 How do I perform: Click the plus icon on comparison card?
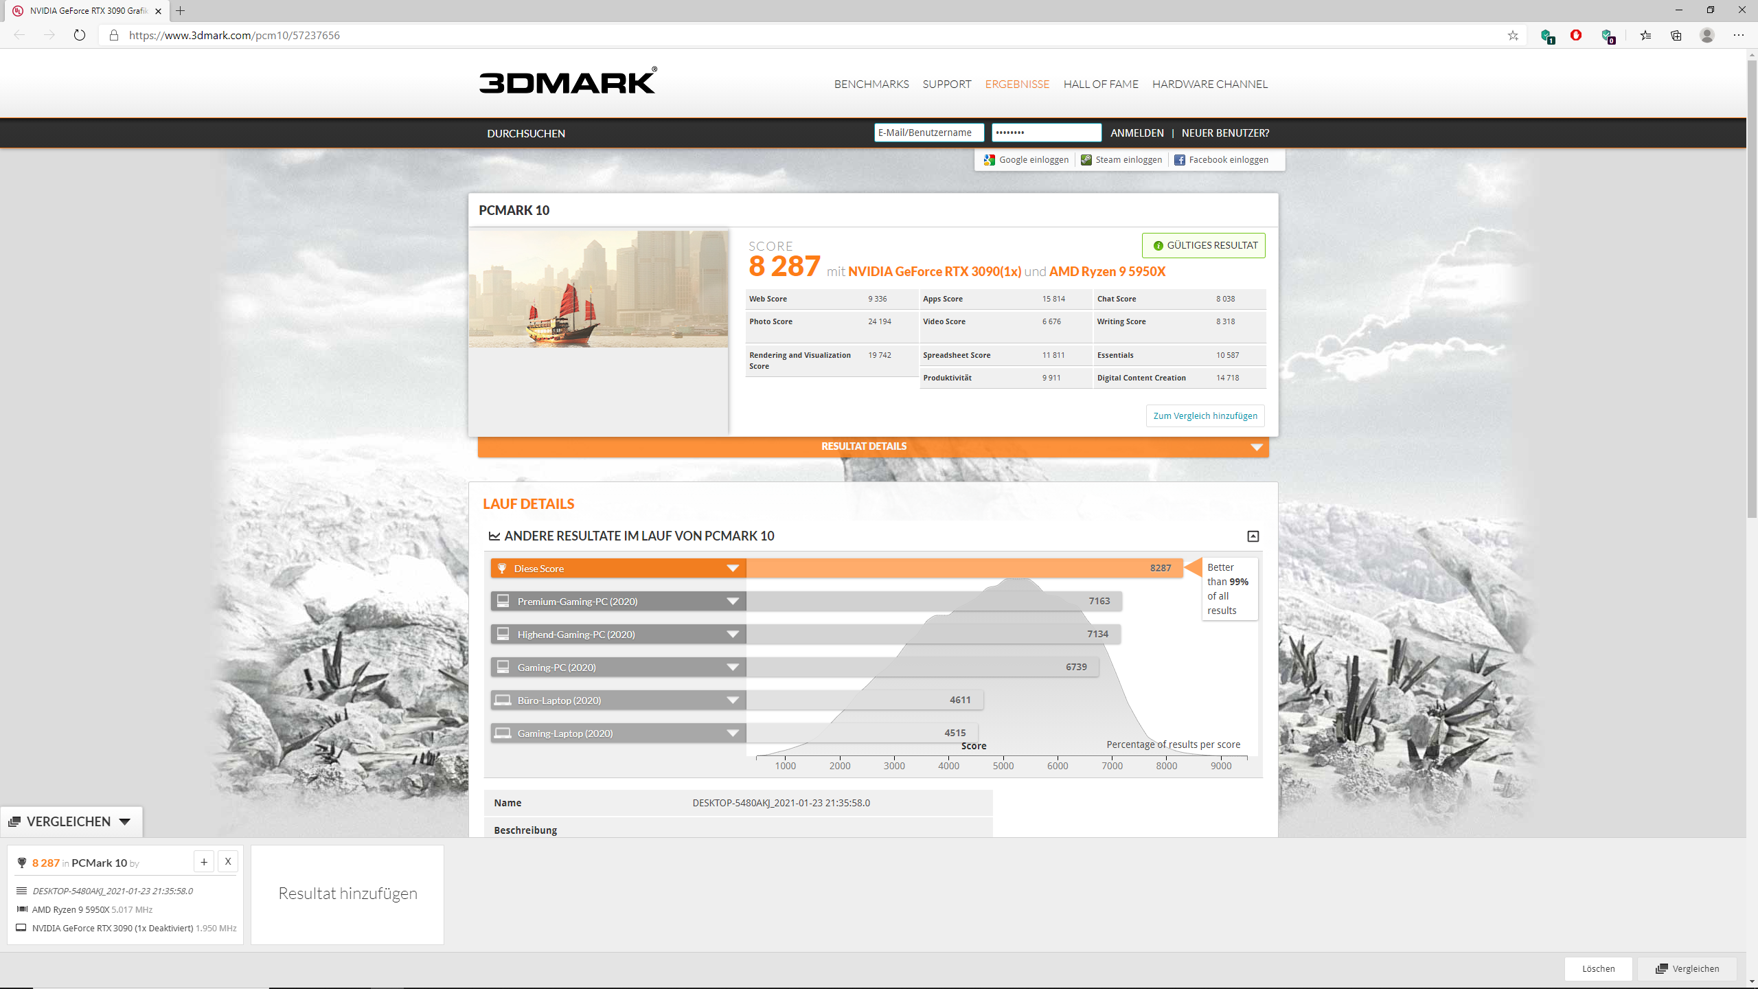click(204, 861)
